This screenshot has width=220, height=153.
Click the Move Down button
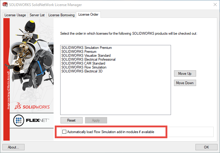pyautogui.click(x=185, y=83)
